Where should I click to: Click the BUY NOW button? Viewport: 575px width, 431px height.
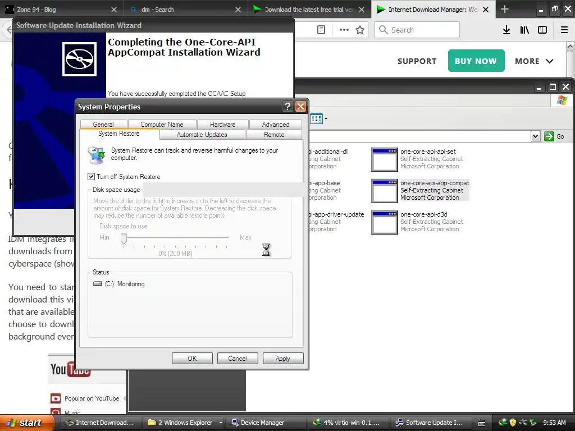pyautogui.click(x=476, y=61)
